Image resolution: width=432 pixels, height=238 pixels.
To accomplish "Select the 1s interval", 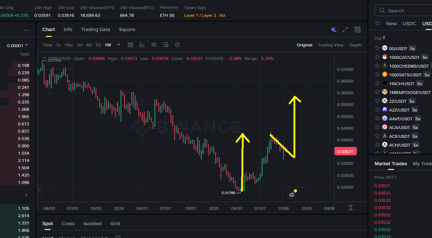I will [x=58, y=45].
